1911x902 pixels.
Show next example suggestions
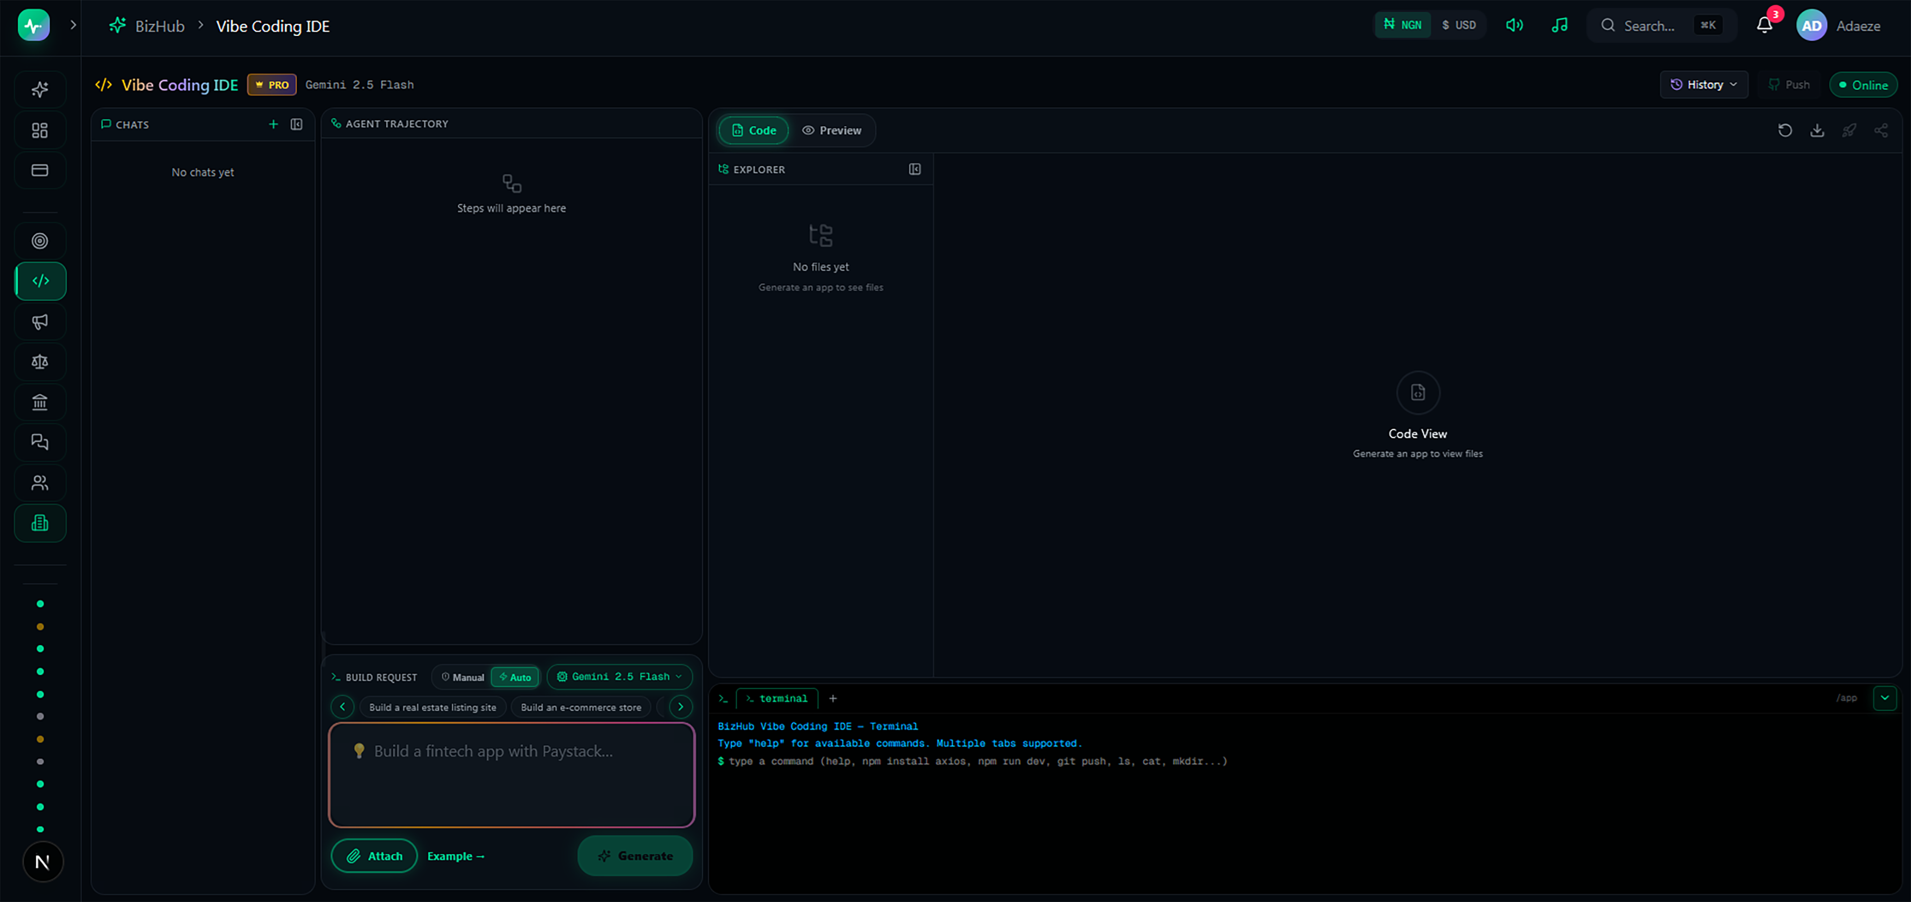point(680,707)
